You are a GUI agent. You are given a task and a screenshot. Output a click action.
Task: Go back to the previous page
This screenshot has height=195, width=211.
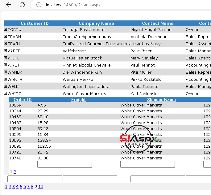tap(9, 5)
